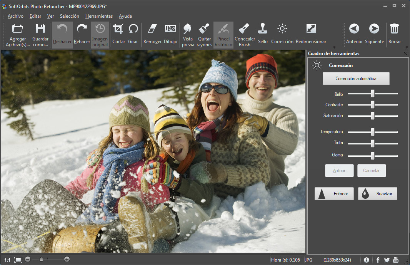Expand the toolbar overflow arrow beside Redimensionar
Viewport: 410px width, 265px height.
pos(334,47)
